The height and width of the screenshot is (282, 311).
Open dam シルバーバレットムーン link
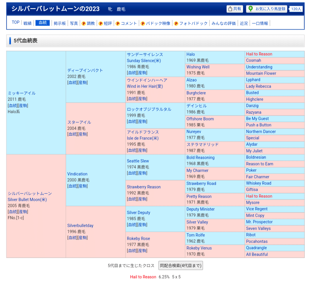pyautogui.click(x=30, y=193)
